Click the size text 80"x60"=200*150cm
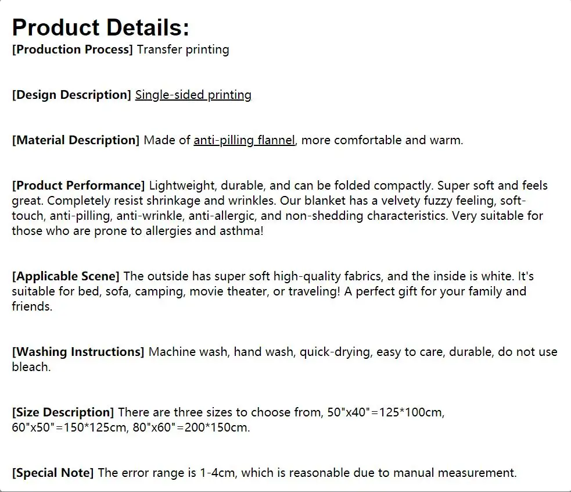Viewport: 571px width, 492px height. (190, 427)
